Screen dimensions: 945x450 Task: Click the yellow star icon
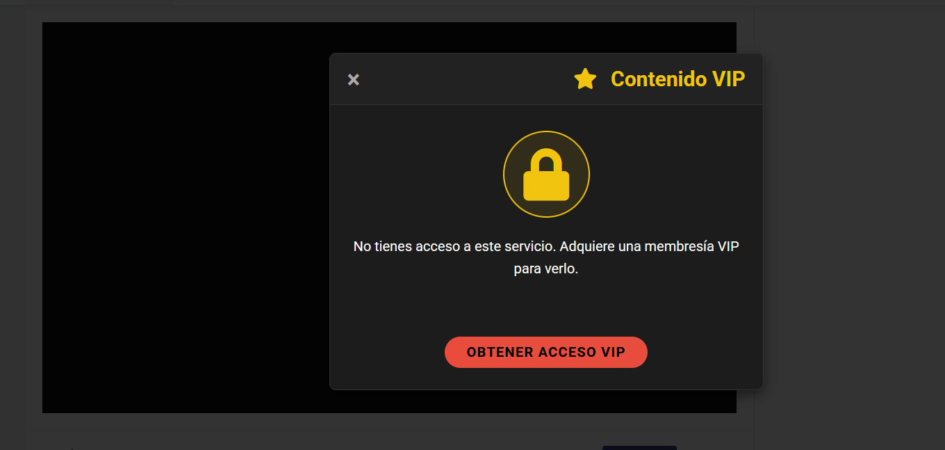click(x=585, y=79)
